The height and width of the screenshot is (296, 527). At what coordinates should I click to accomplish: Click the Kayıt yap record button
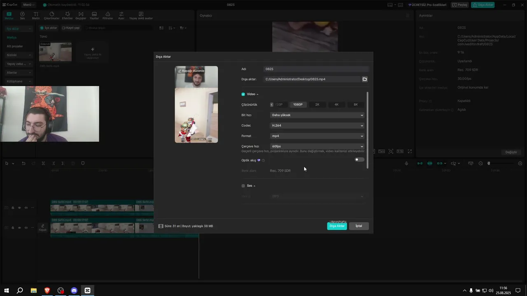(71, 28)
